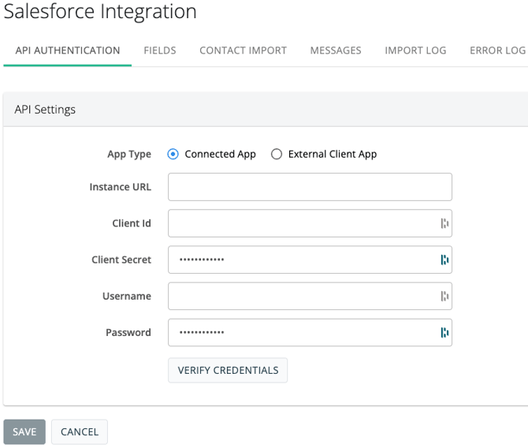Click password manager icon in Client Secret field
The height and width of the screenshot is (448, 528).
coord(444,259)
